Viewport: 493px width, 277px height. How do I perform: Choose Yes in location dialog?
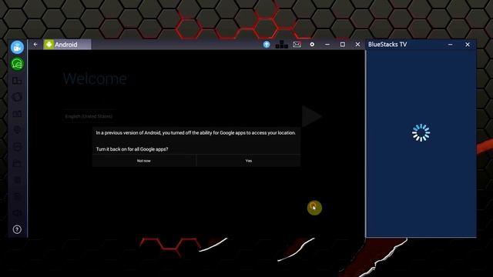[x=248, y=161]
